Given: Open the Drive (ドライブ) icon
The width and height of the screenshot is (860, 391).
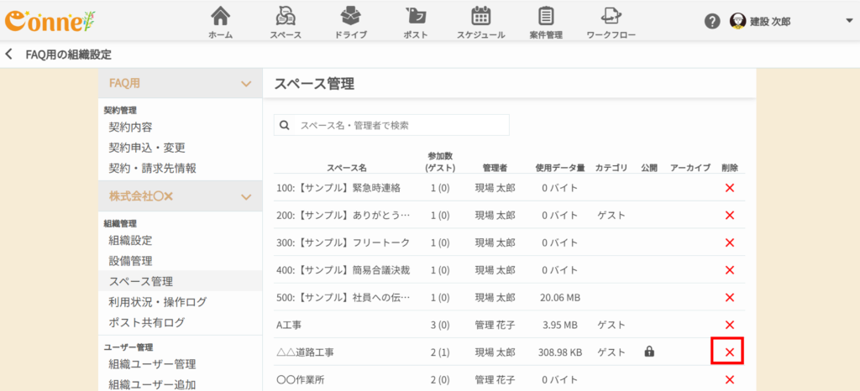Looking at the screenshot, I should point(350,17).
